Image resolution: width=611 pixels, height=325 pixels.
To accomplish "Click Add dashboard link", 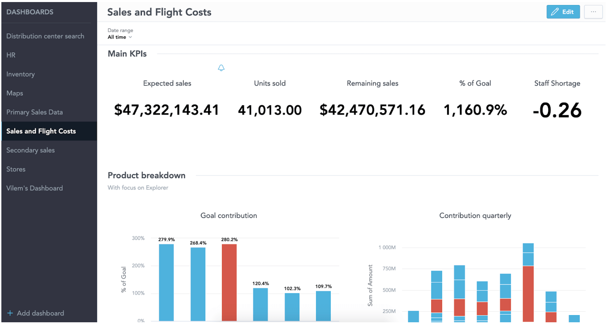I will coord(40,313).
